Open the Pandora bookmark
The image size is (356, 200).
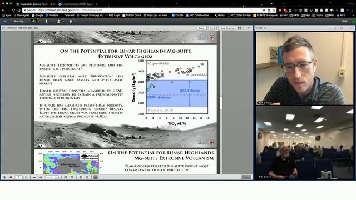pyautogui.click(x=52, y=16)
